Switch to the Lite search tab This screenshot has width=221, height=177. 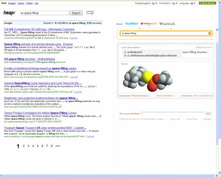click(x=36, y=3)
